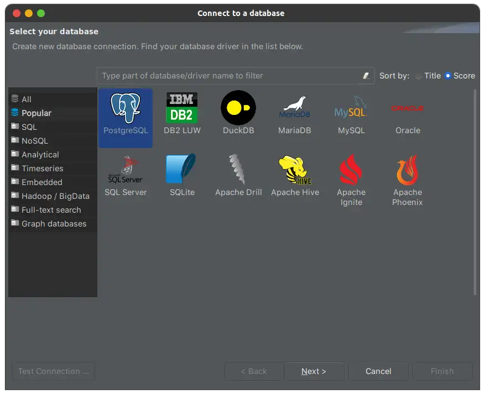Click the driver list vertical scrollbar
This screenshot has height=395, width=485.
click(x=475, y=192)
